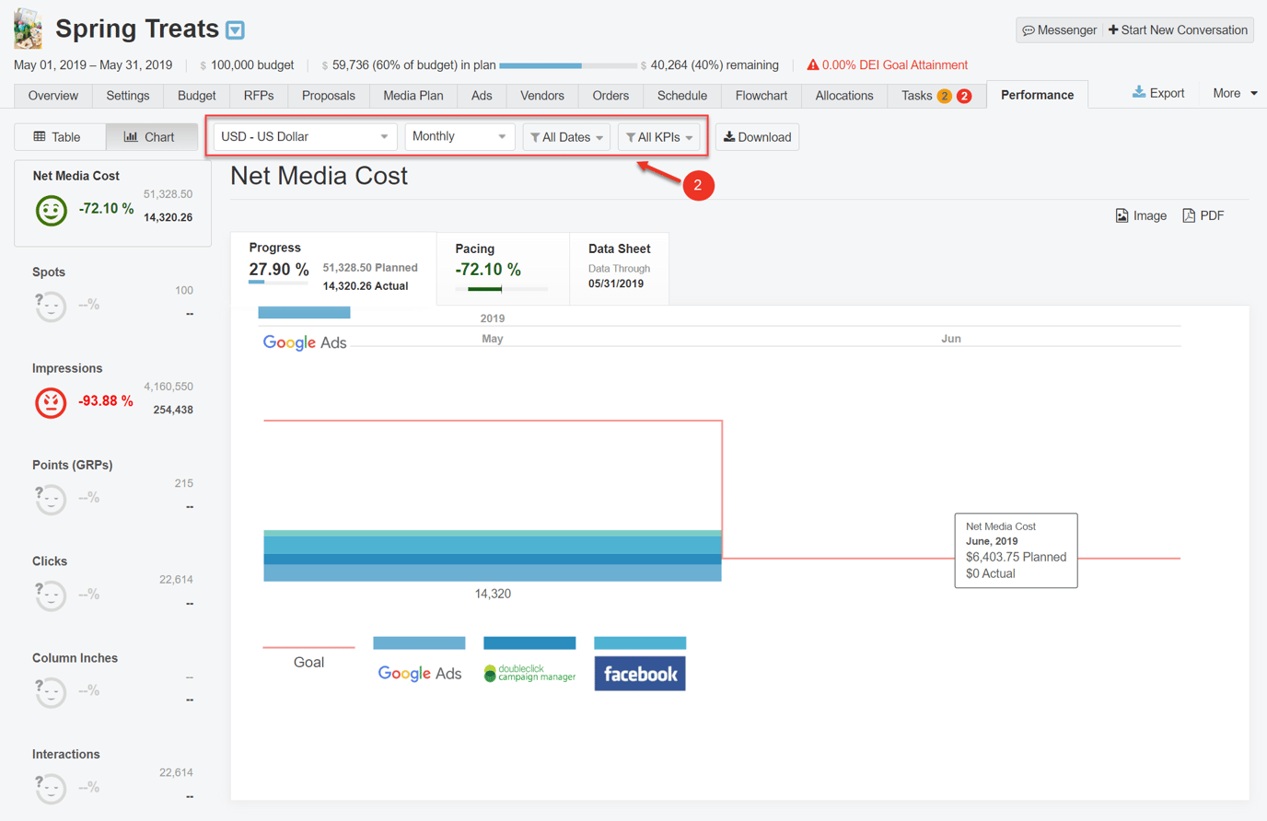Switch to Chart view
Viewport: 1267px width, 821px height.
151,136
